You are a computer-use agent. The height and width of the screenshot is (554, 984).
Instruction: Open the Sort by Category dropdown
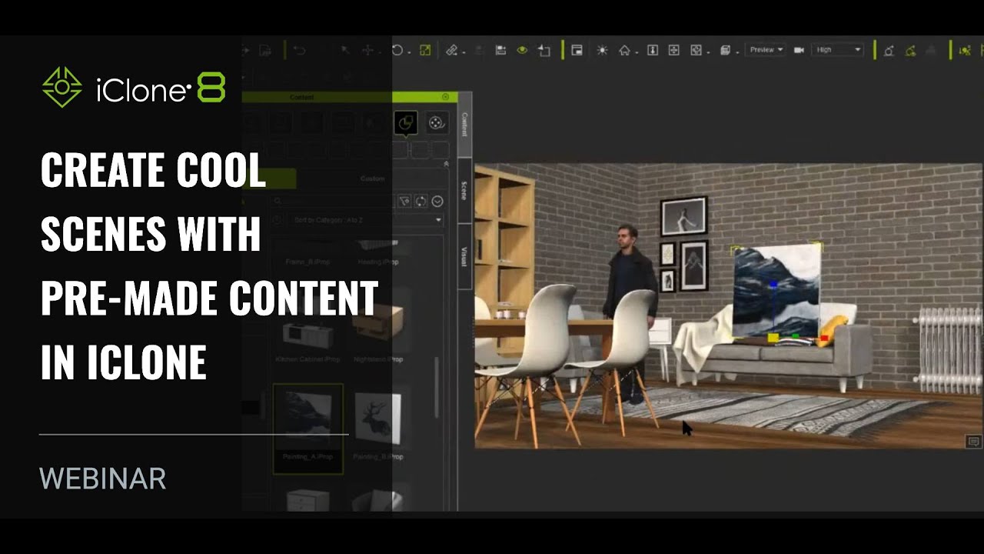point(364,220)
